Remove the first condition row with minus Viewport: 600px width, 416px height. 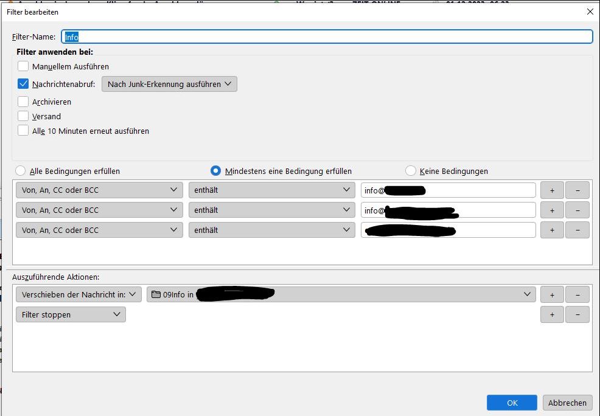[x=577, y=190]
